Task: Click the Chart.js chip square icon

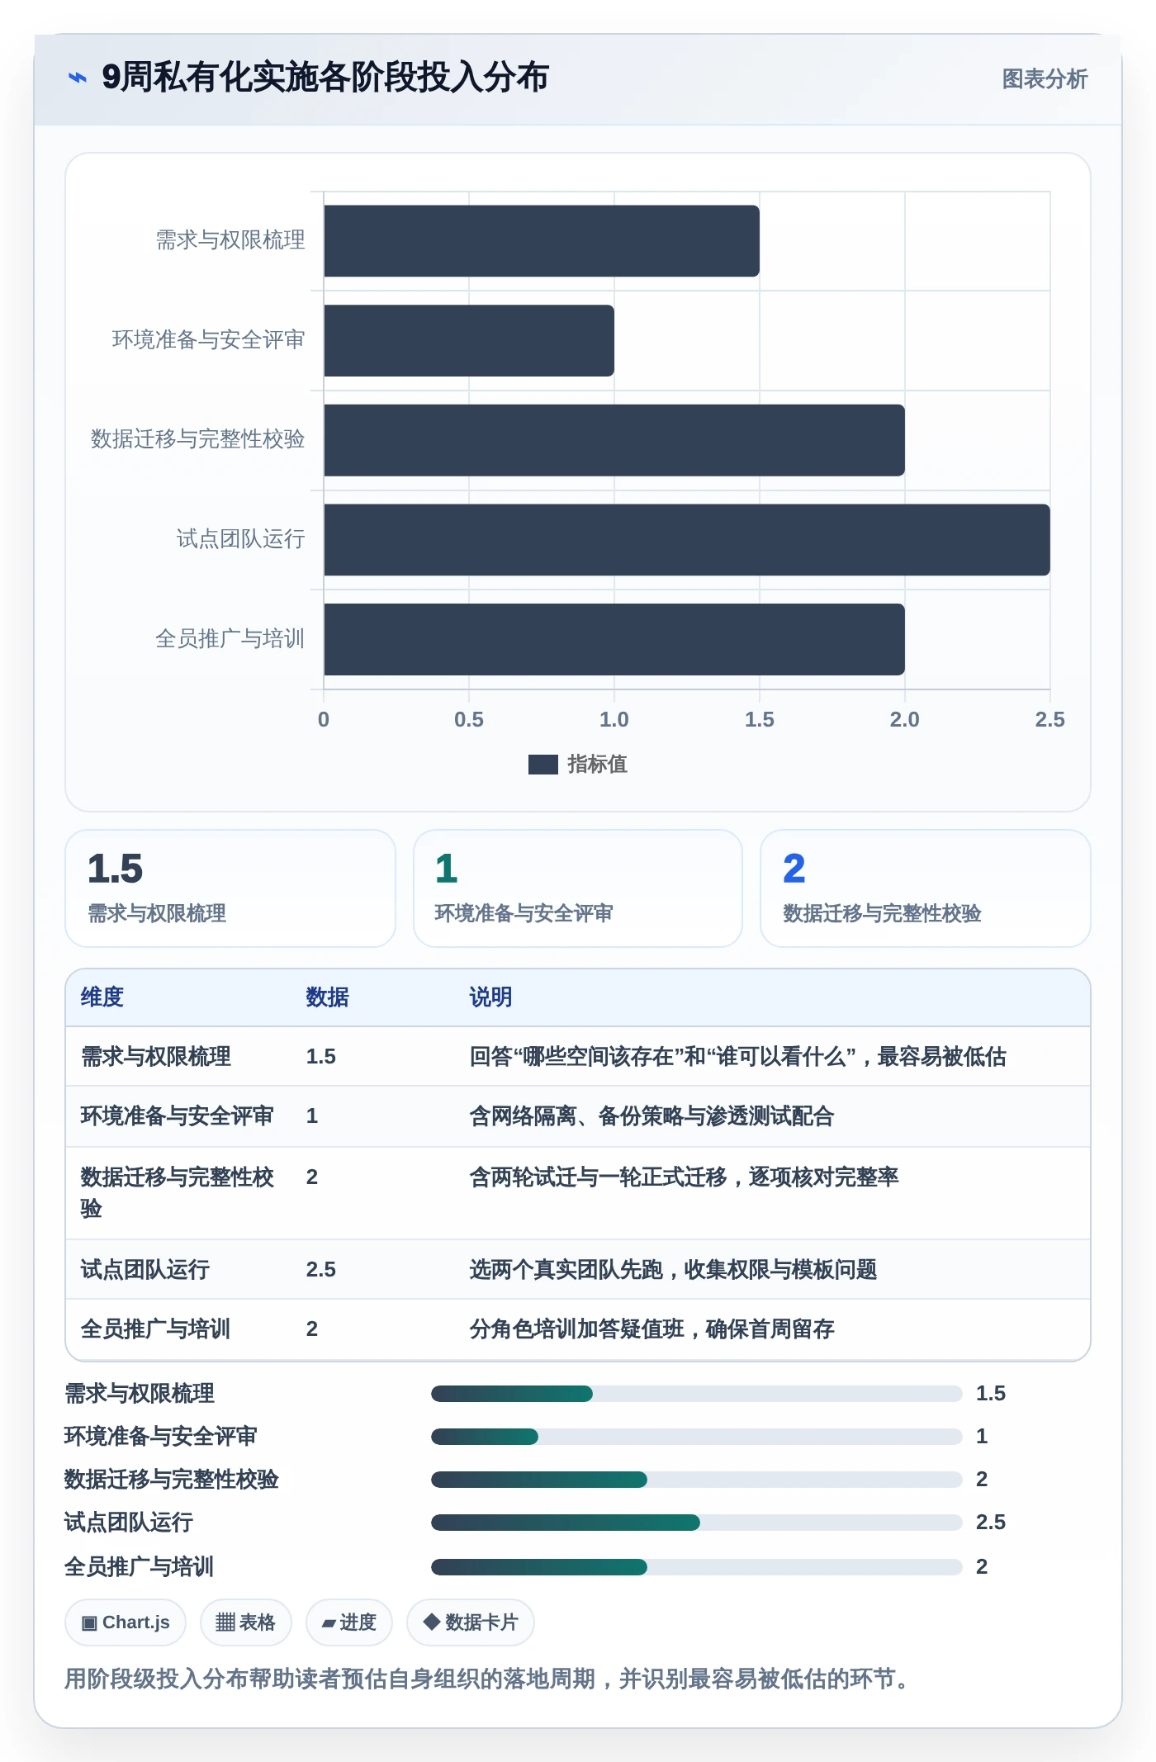Action: click(89, 1623)
